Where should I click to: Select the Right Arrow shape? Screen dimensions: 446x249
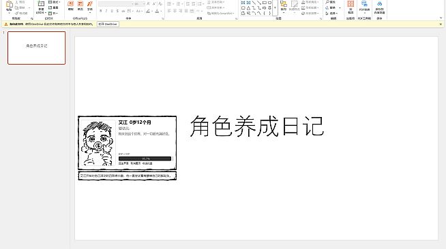coord(264,8)
